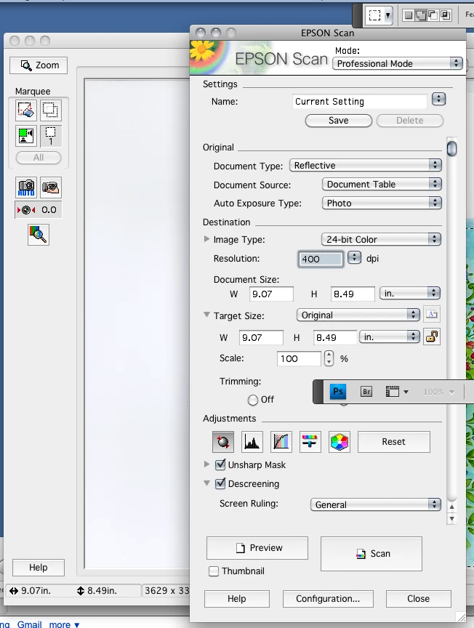Select the Trimming Off radio button

(253, 400)
